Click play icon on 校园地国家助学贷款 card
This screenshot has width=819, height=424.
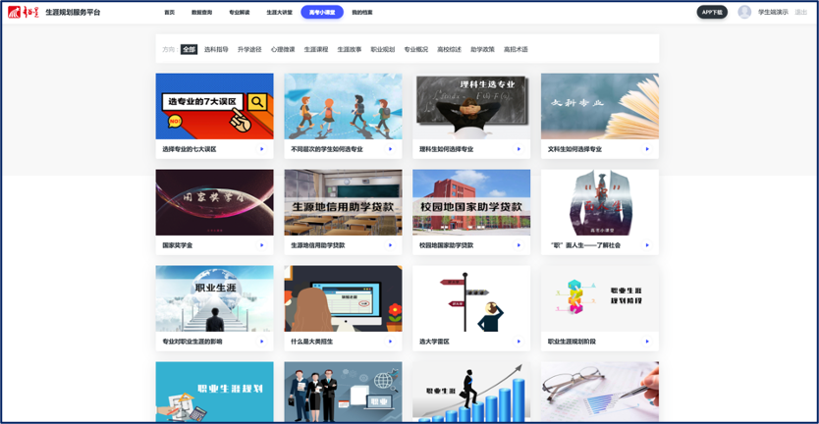coord(519,245)
